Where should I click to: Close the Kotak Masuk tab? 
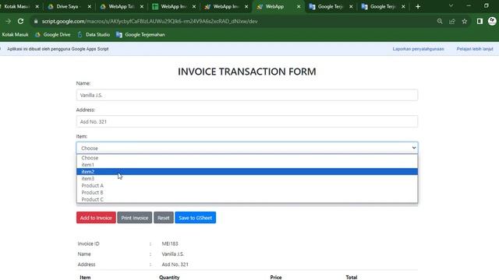[x=37, y=7]
